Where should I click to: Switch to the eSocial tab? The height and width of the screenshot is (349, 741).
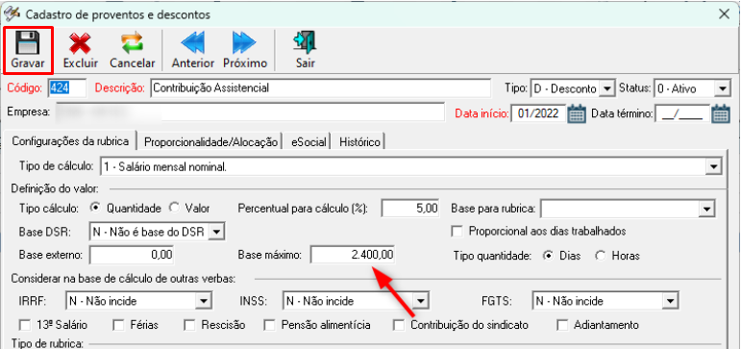click(309, 142)
